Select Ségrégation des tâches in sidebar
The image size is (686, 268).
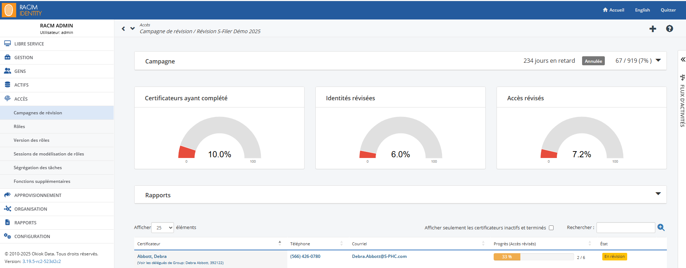coord(38,168)
